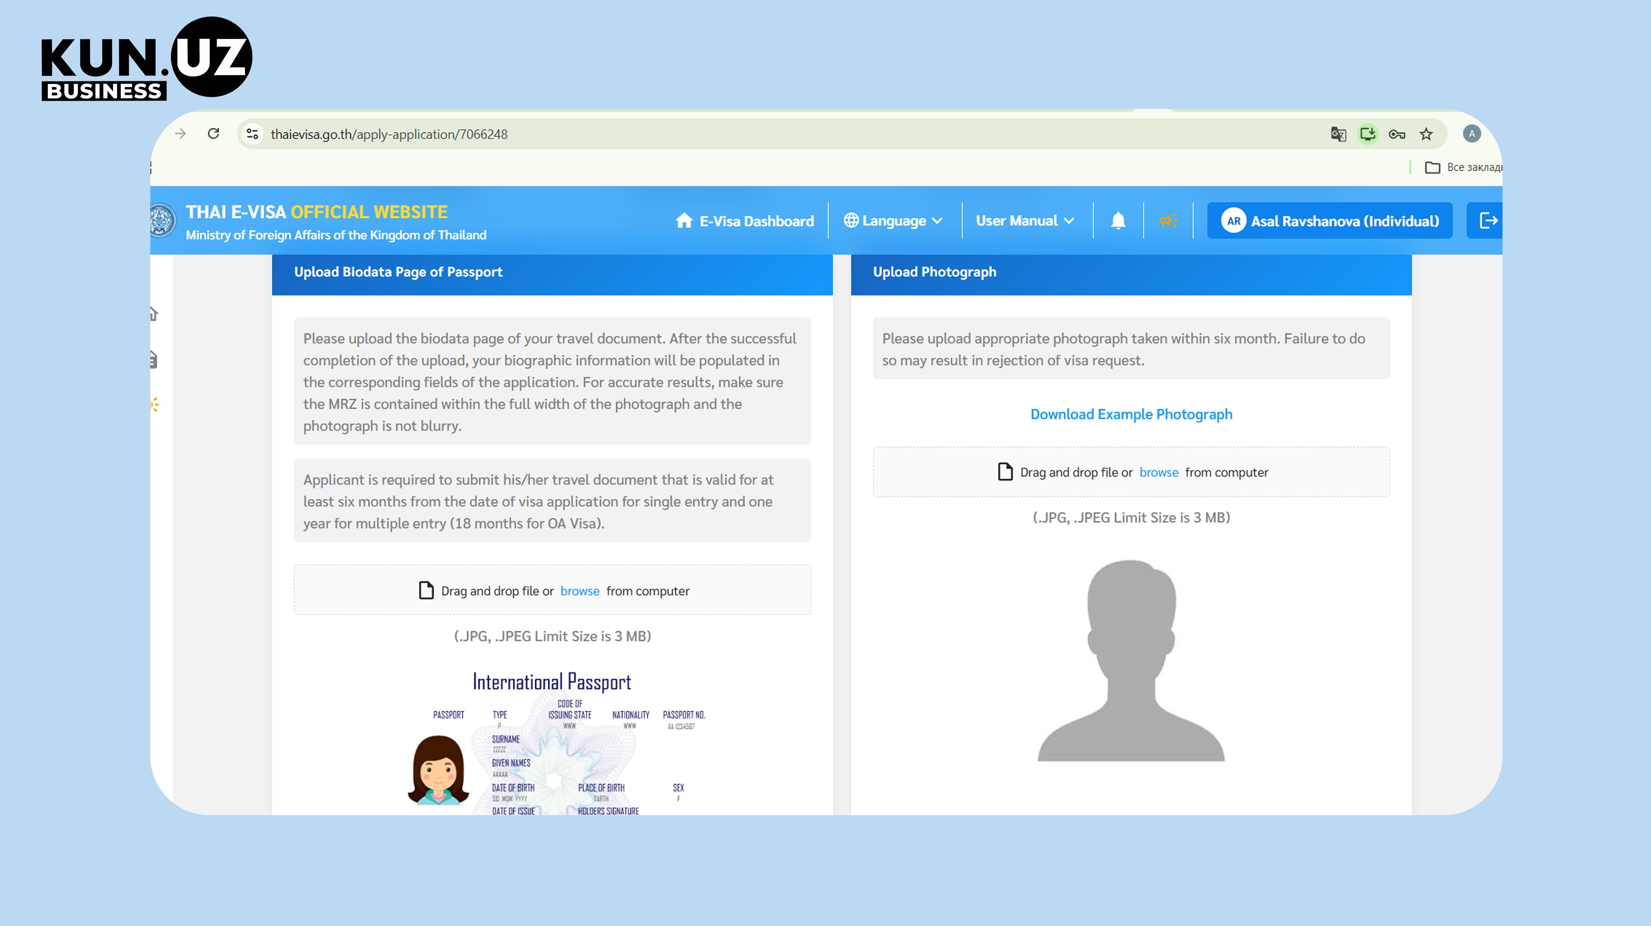Log out using the exit icon

point(1488,221)
